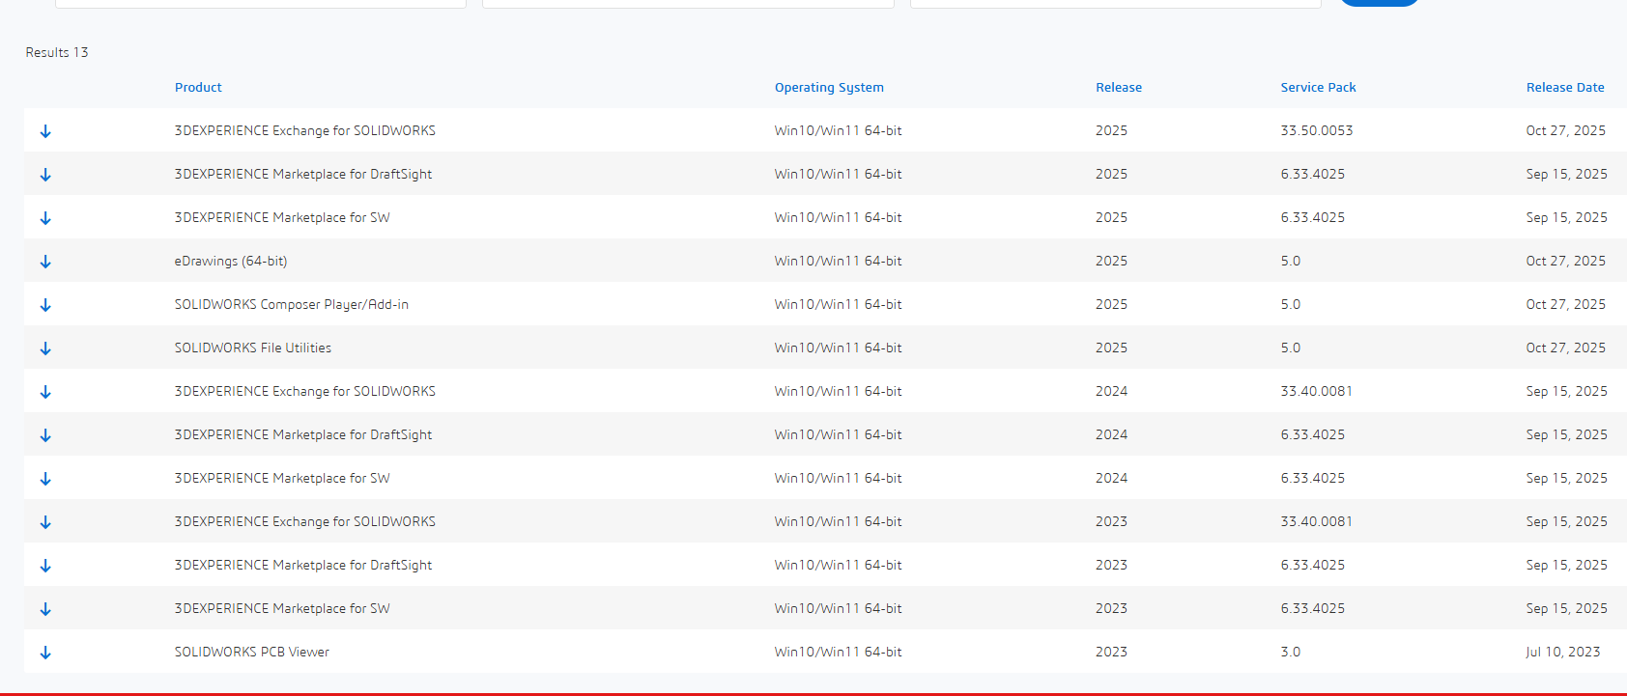
Task: Download 3DEXPERIENCE Marketplace for SW 2023
Action: tap(45, 609)
